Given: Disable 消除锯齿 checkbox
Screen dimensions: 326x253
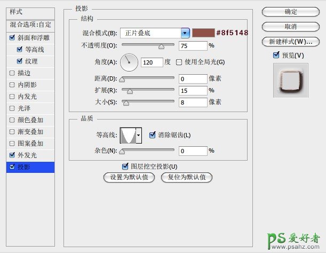Looking at the screenshot, I should [153, 135].
